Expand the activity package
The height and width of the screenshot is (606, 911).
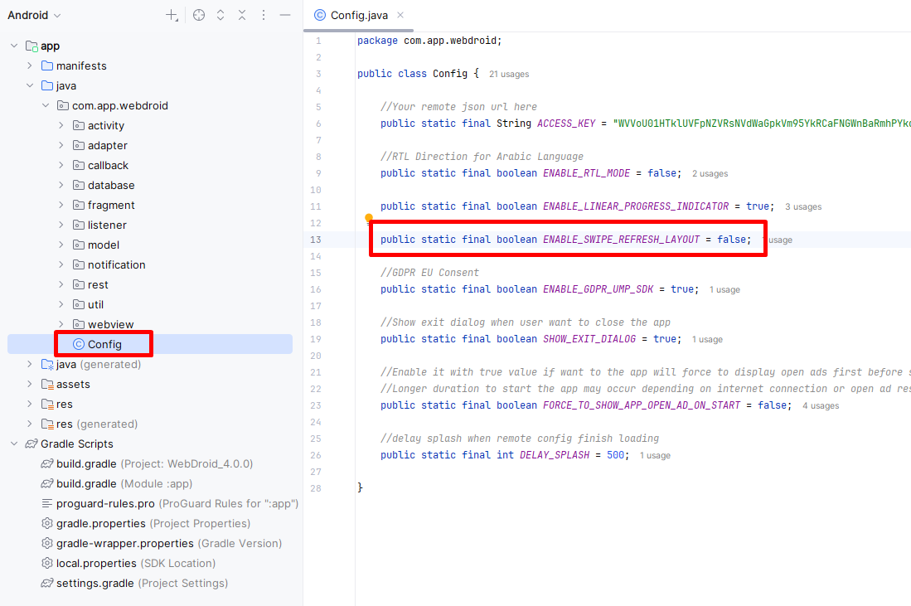point(61,125)
